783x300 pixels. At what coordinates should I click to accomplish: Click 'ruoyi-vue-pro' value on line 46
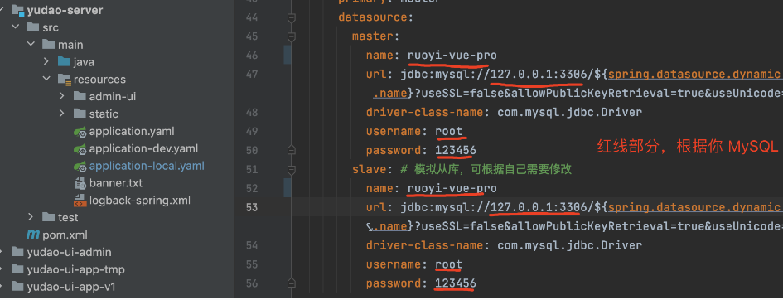point(452,56)
